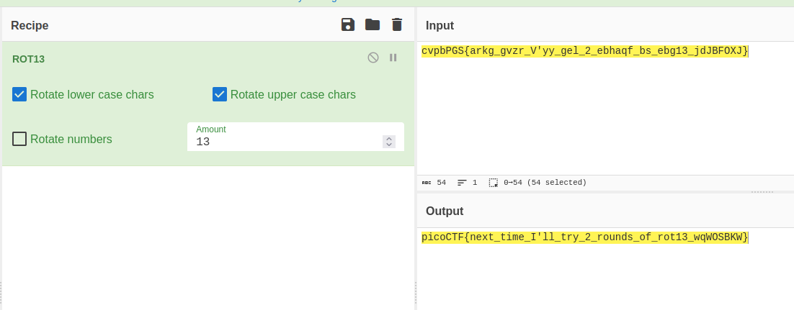Enable the Rotate numbers checkbox
The image size is (794, 310).
[19, 139]
